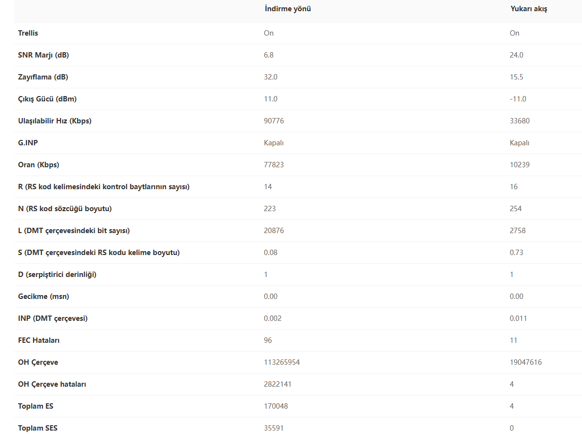This screenshot has height=434, width=582.
Task: Select the FEC Hataları row label
Action: click(x=39, y=340)
